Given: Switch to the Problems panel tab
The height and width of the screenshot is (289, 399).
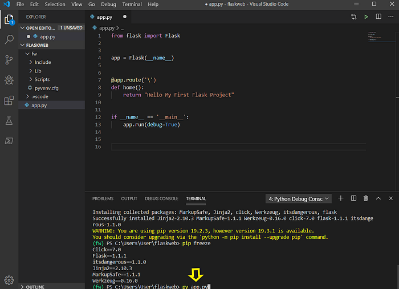Looking at the screenshot, I should (103, 198).
